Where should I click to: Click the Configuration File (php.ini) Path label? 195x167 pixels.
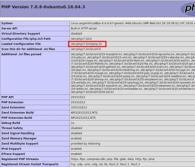pos(26,39)
